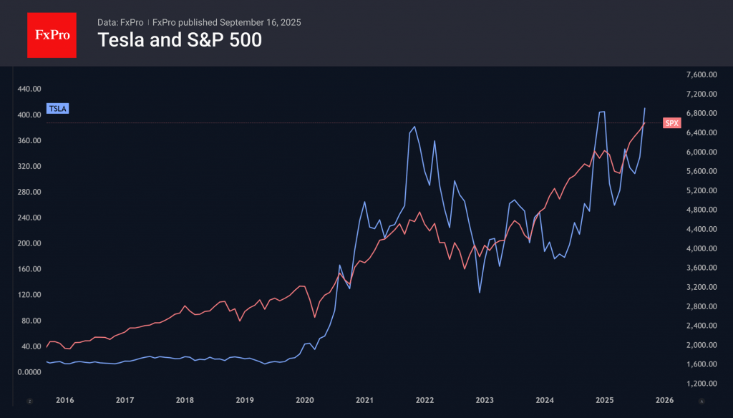Click the 2020 year label on time axis
Screen dimensions: 733x418
(x=305, y=400)
